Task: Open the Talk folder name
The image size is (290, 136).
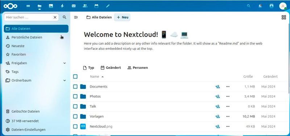Action: pos(93,106)
